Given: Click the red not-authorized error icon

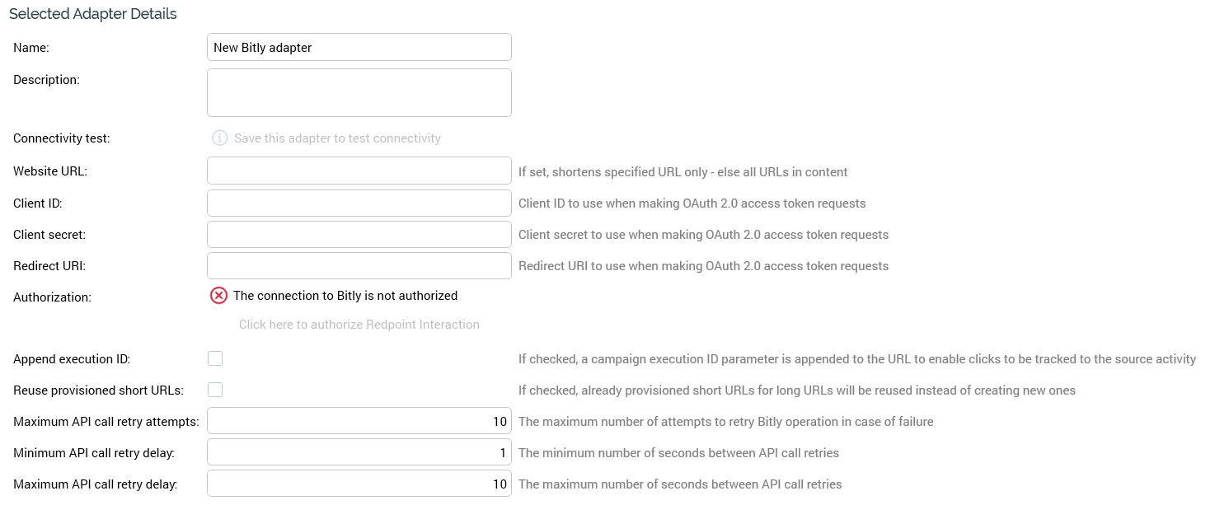Looking at the screenshot, I should [x=218, y=296].
